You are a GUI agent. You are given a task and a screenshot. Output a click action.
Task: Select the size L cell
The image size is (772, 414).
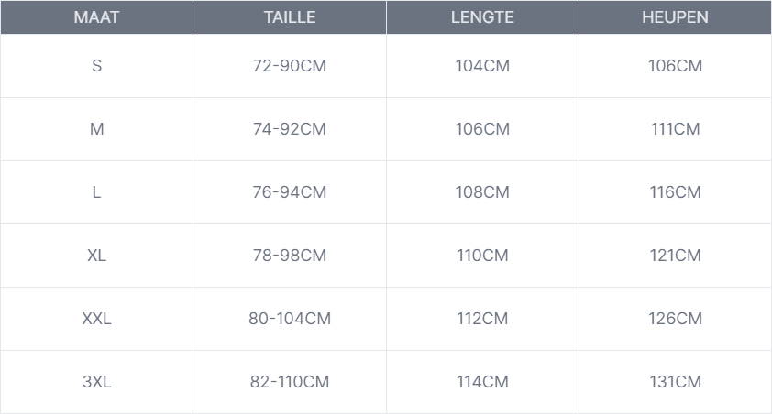(x=96, y=192)
